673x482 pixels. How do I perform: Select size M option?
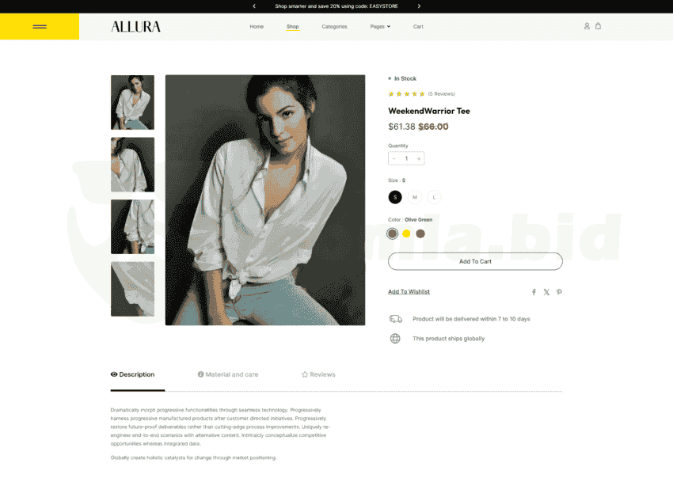click(415, 197)
